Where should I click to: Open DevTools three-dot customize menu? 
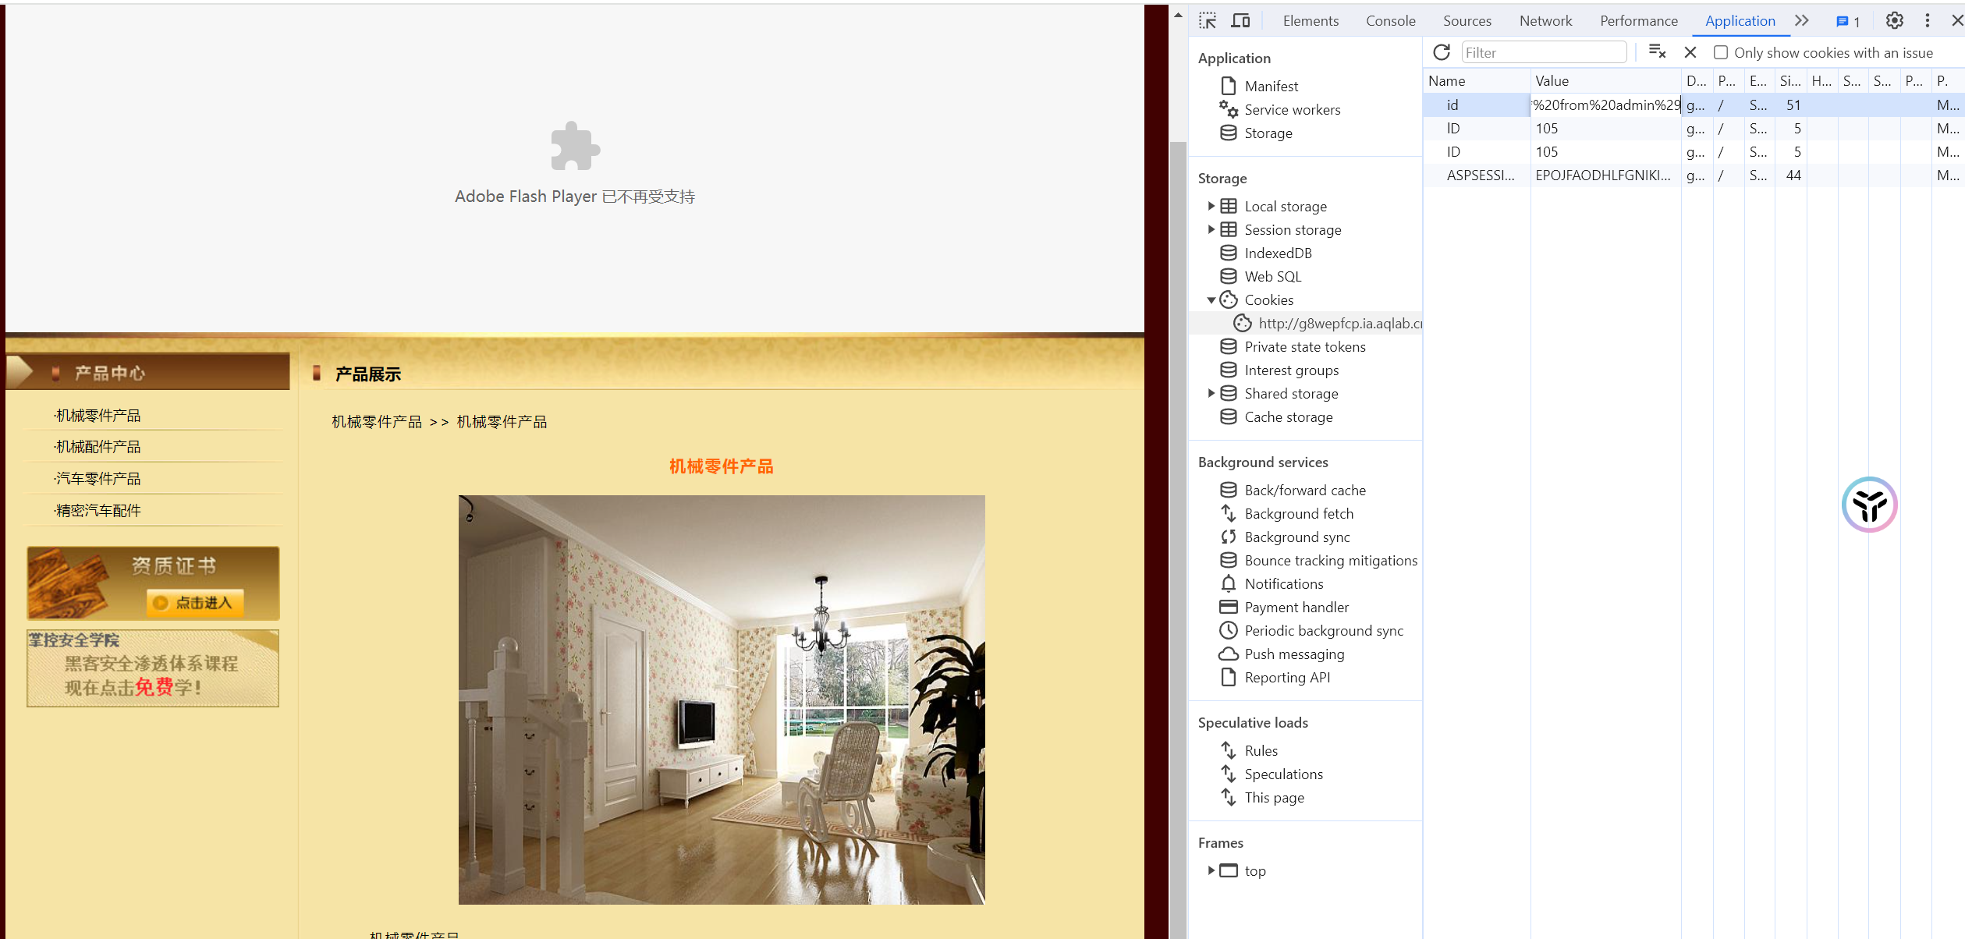pos(1928,21)
